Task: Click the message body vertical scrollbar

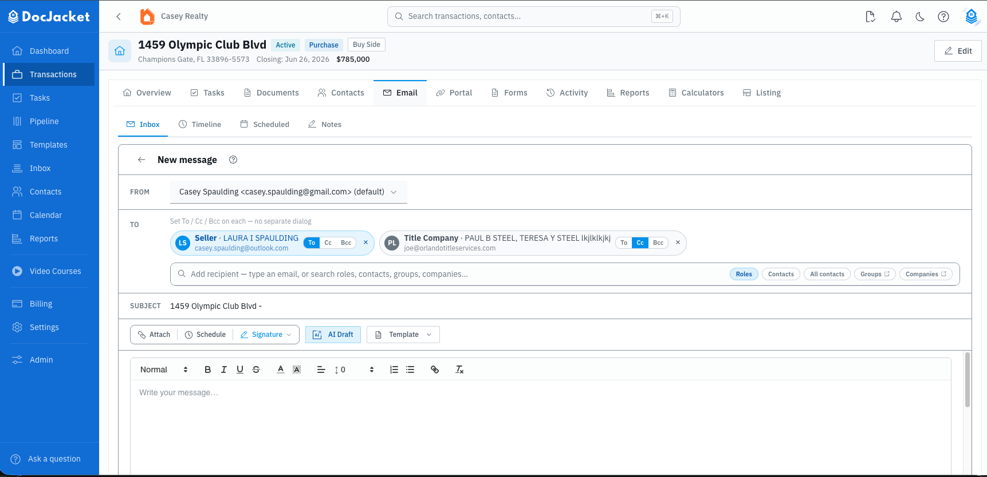Action: click(x=968, y=379)
